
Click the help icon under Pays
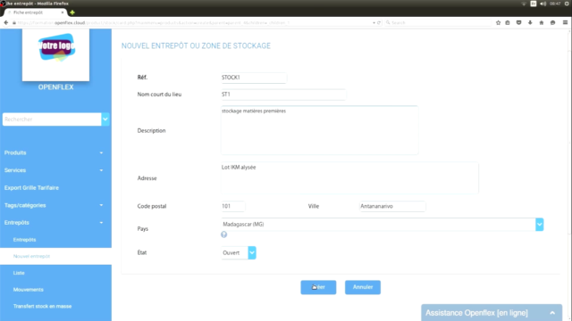(224, 235)
